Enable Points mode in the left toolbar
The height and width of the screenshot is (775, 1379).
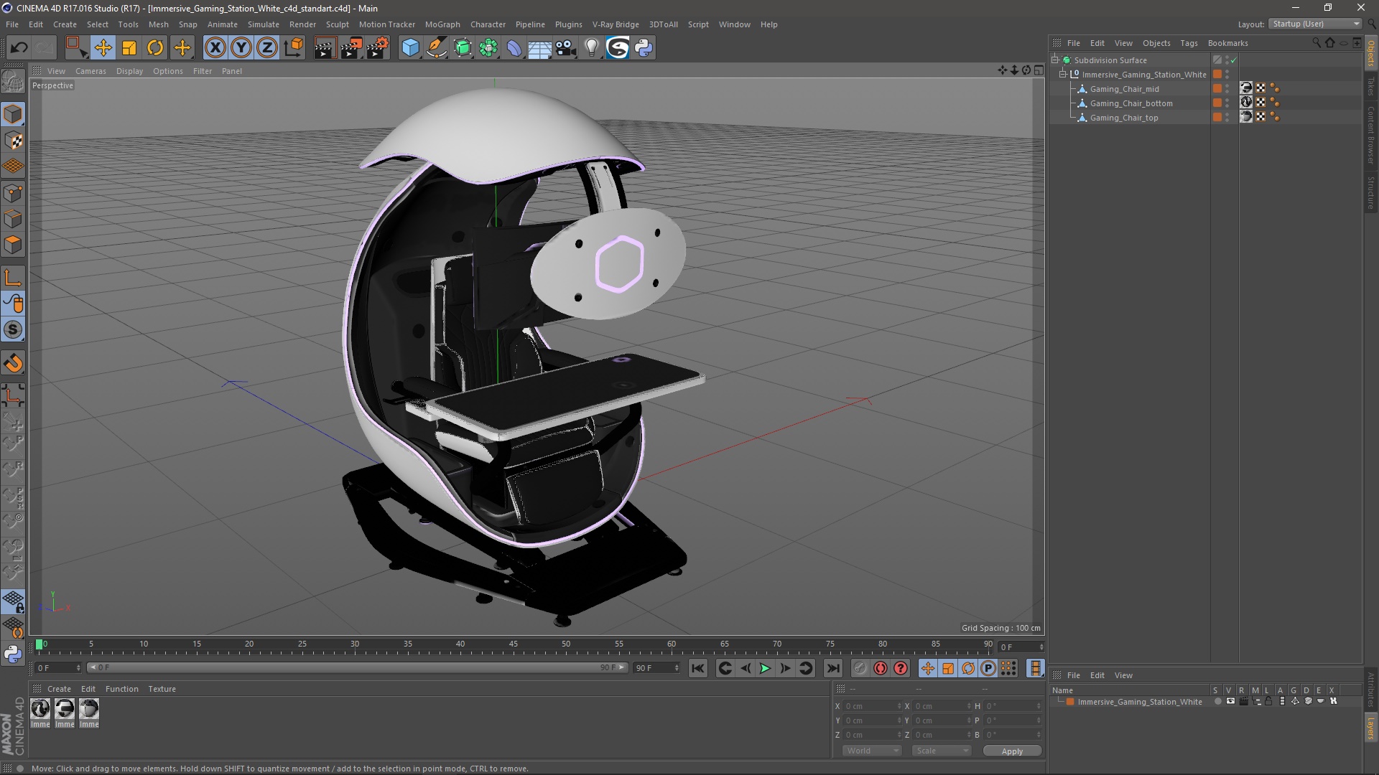pyautogui.click(x=13, y=193)
